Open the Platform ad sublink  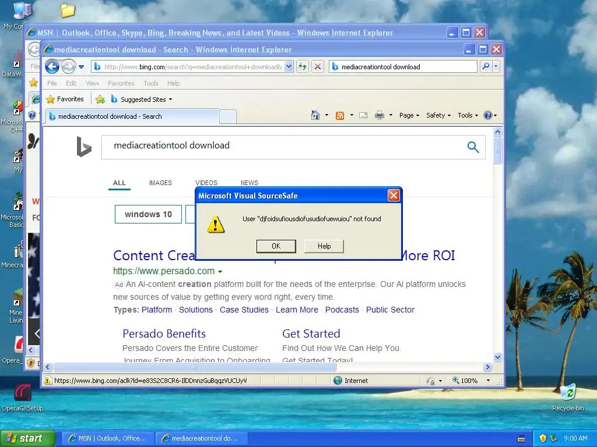(156, 310)
